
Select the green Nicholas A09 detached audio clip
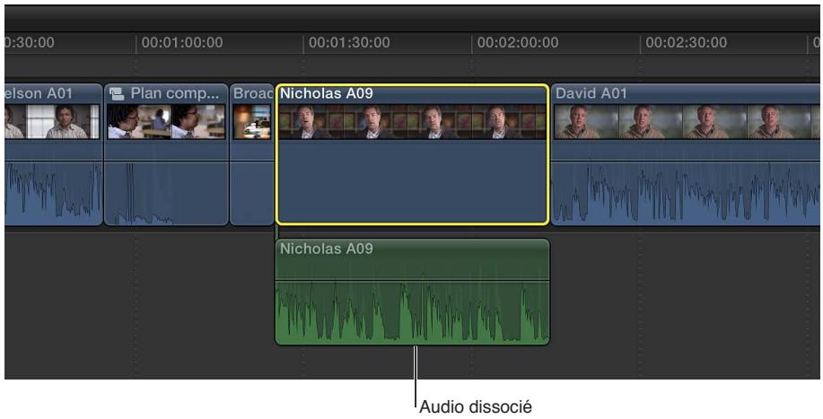(412, 292)
